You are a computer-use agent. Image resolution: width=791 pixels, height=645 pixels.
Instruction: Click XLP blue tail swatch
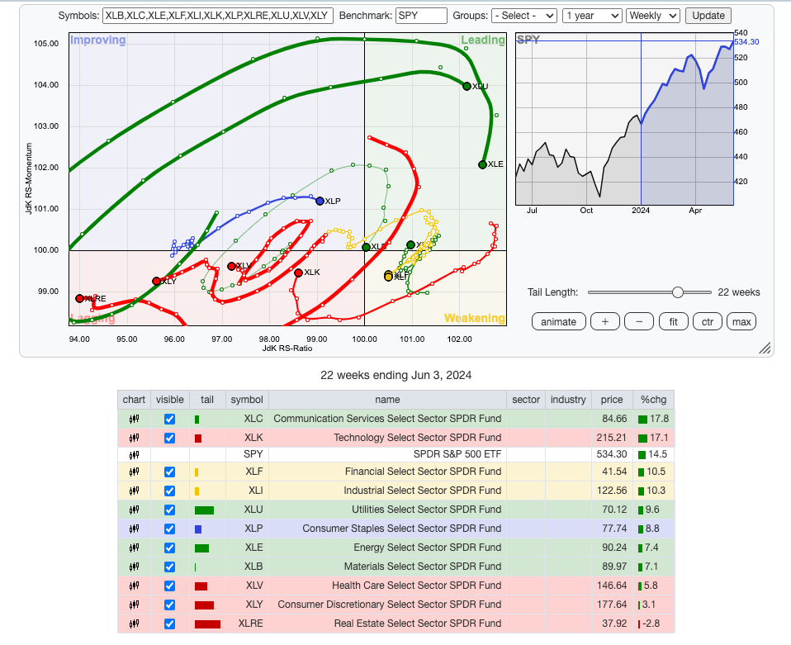point(198,529)
